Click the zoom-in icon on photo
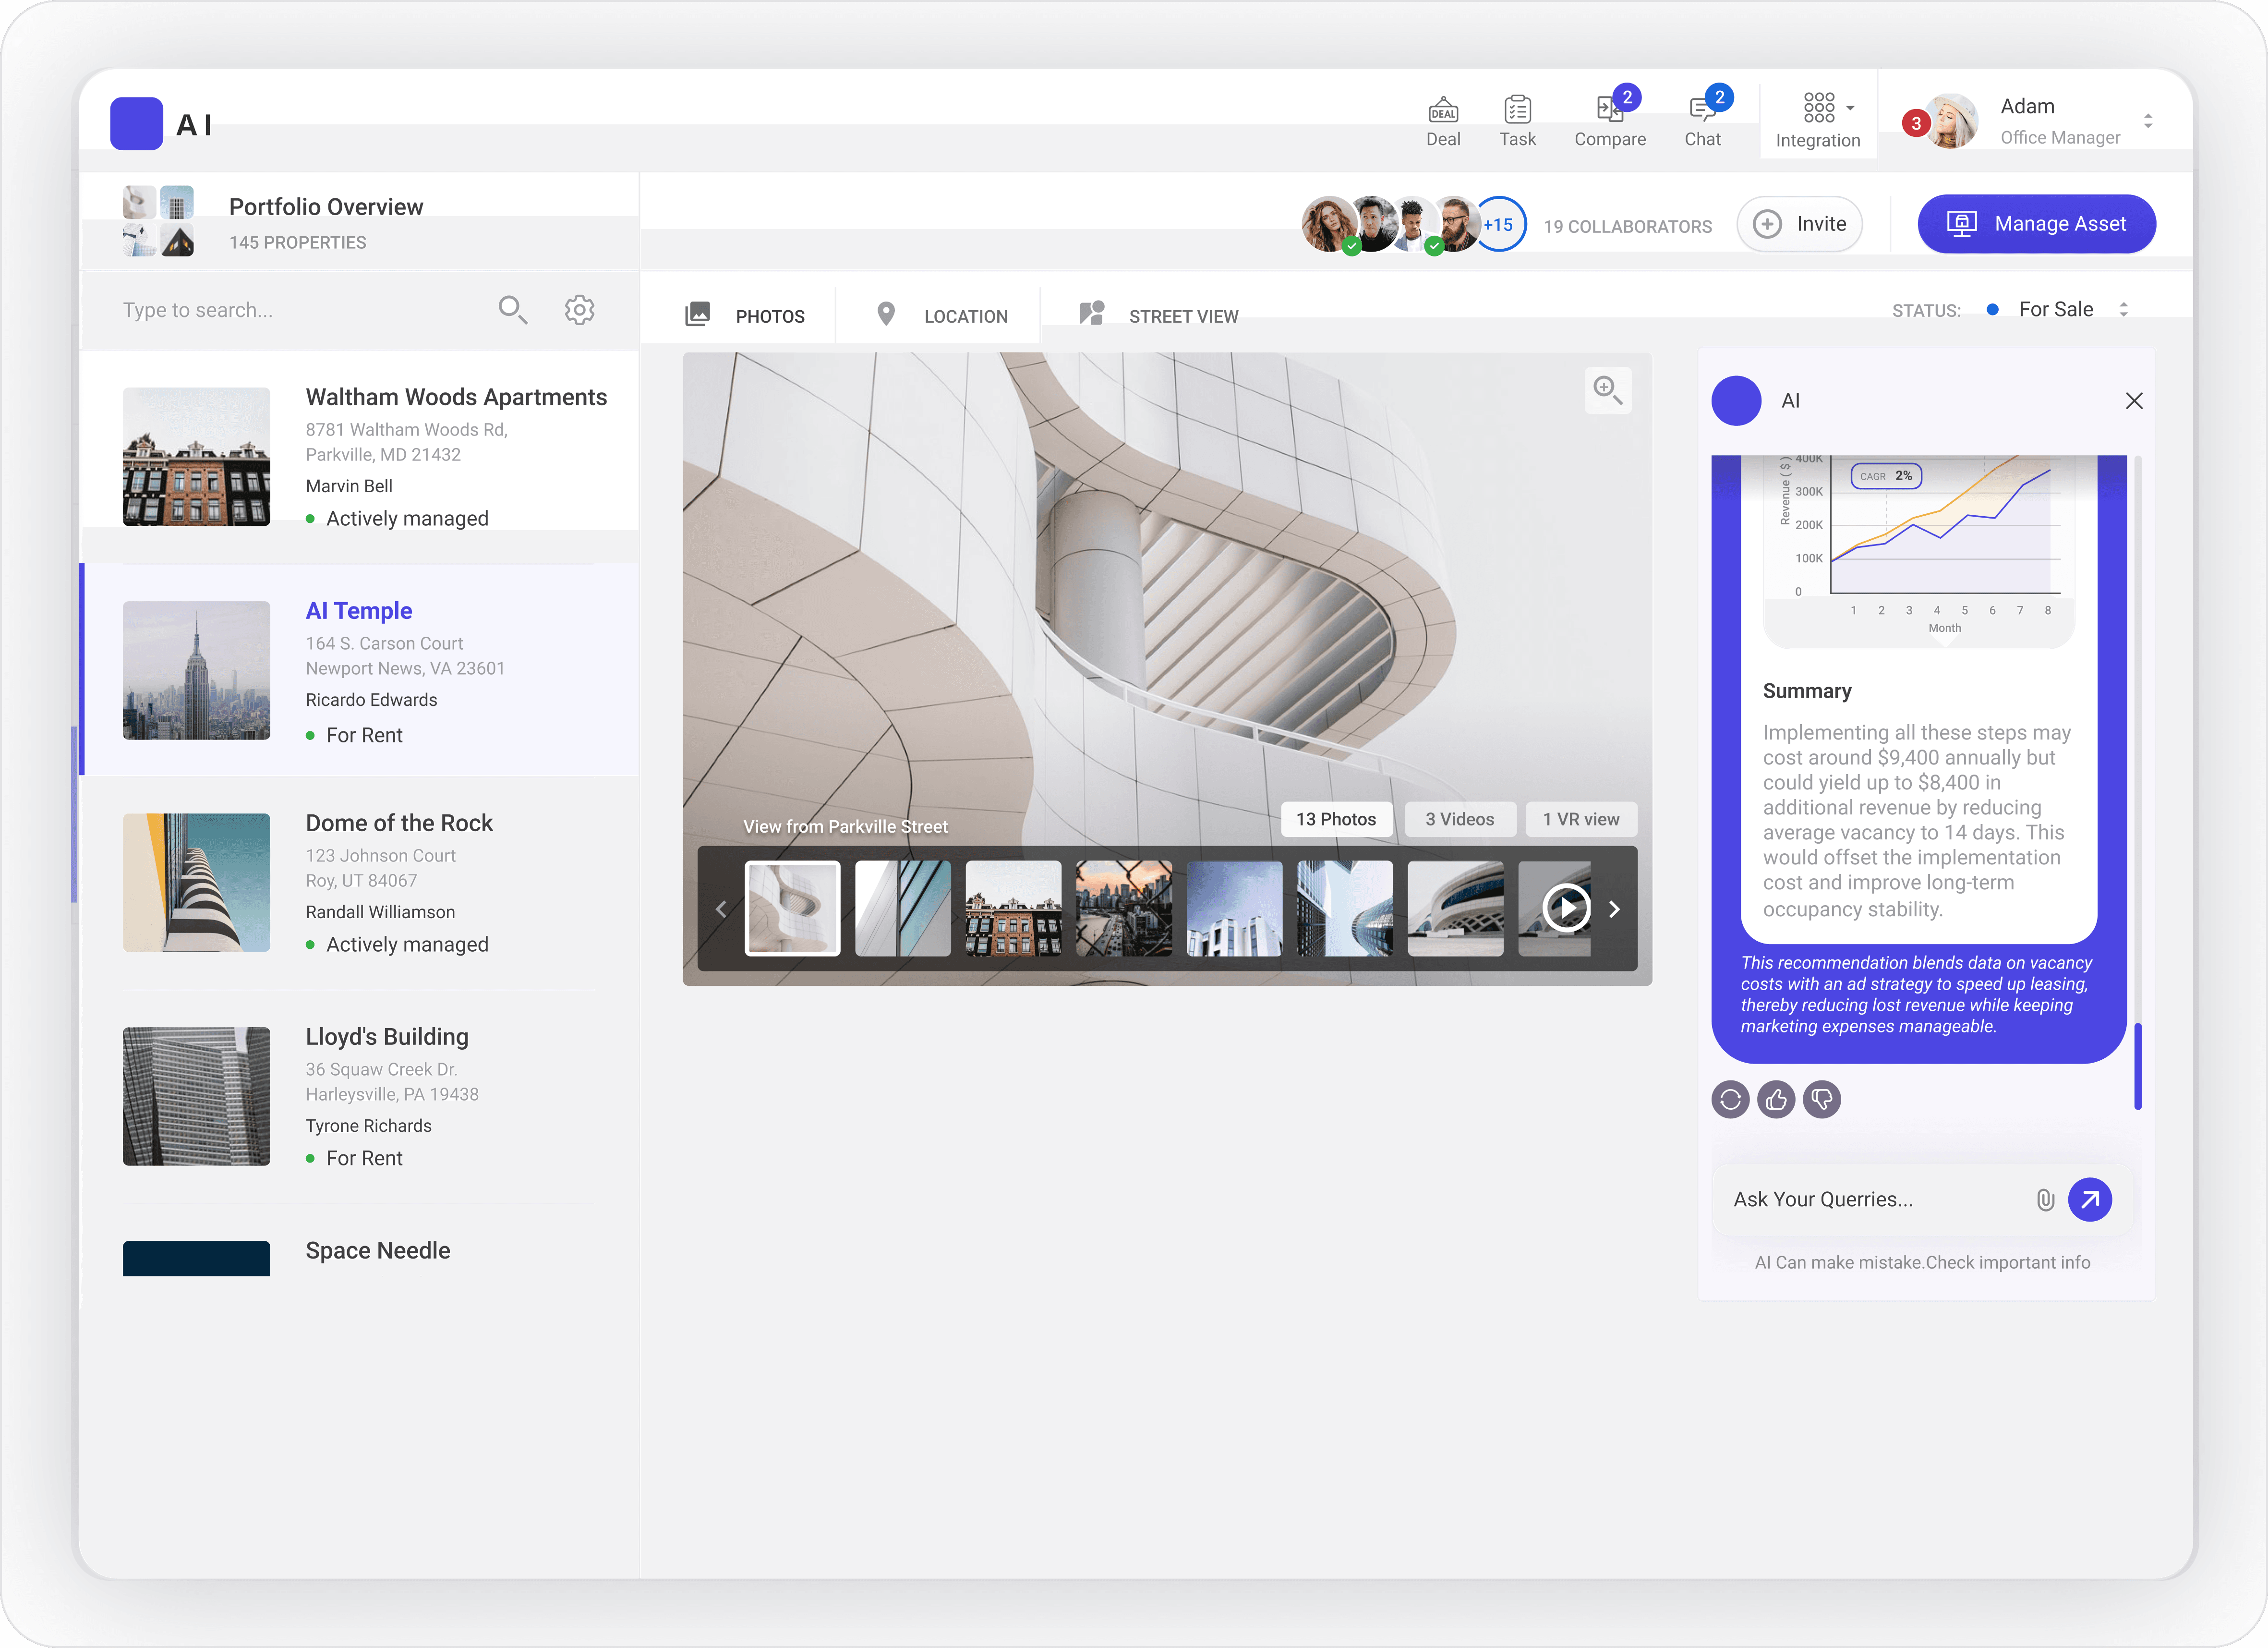Image resolution: width=2268 pixels, height=1648 pixels. click(x=1607, y=389)
